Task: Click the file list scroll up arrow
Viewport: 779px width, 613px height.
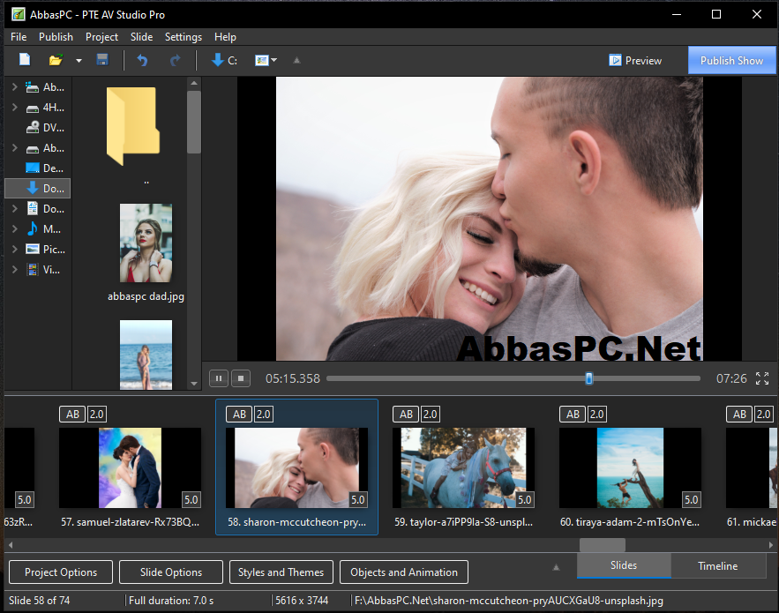Action: pos(194,83)
